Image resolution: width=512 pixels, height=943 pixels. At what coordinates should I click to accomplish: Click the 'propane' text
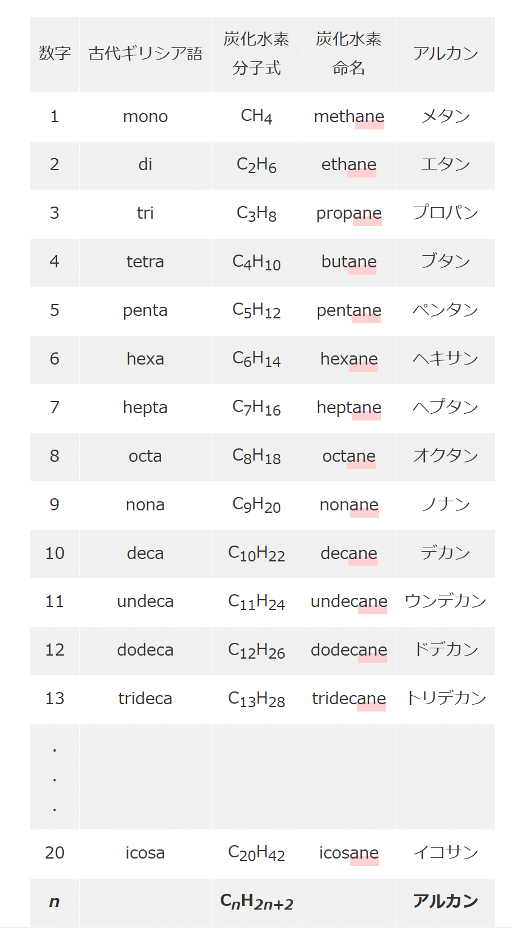(349, 213)
